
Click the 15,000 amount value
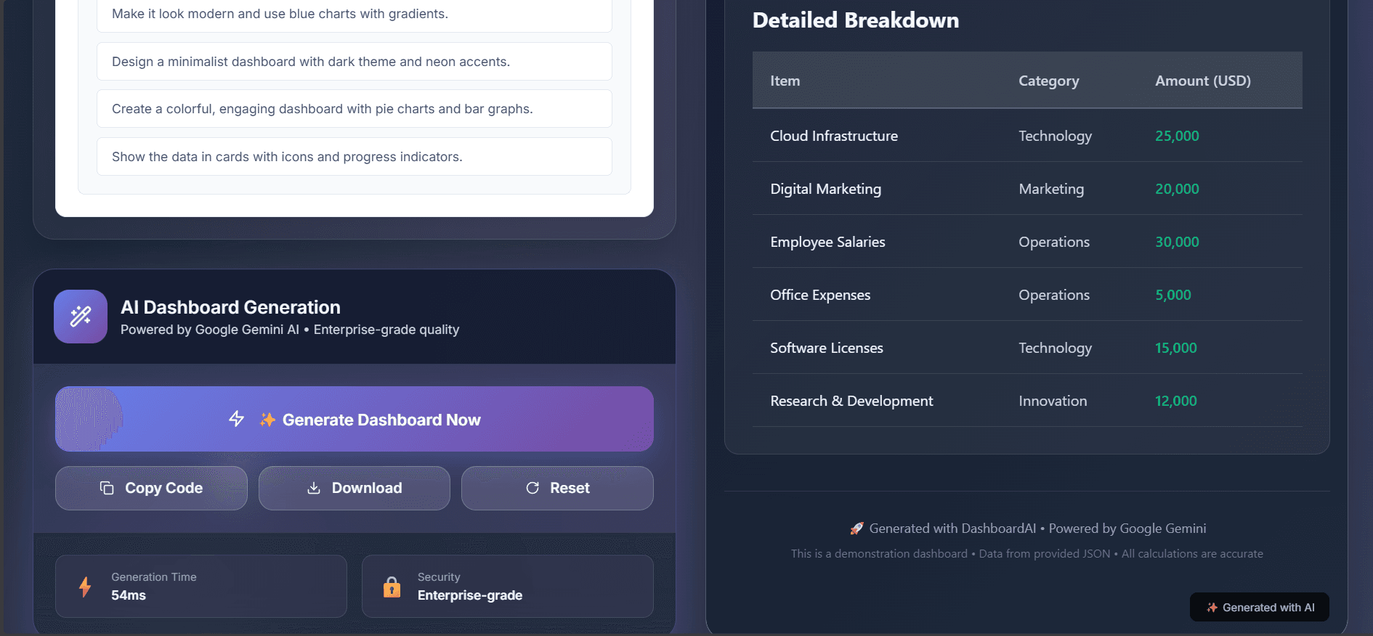coord(1176,348)
